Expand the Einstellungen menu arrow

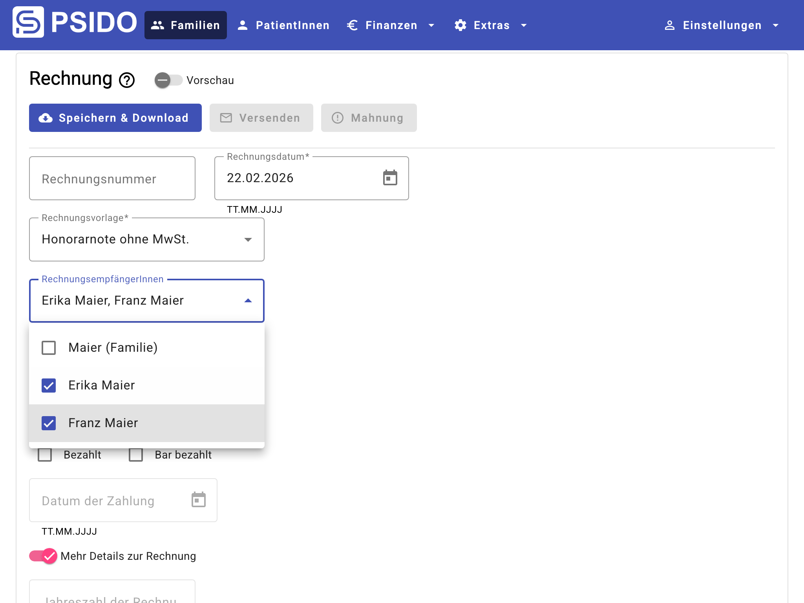coord(775,25)
